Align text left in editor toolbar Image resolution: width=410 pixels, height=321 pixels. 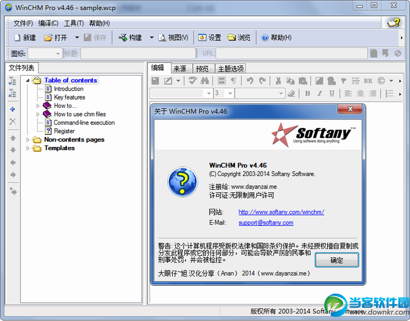[348, 93]
